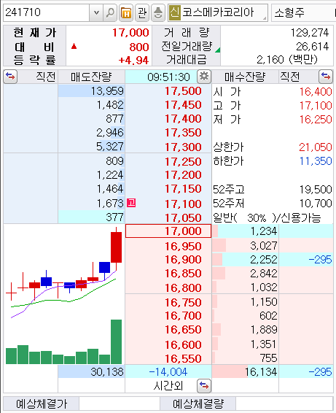Click the 241710 stock code field
The width and height of the screenshot is (336, 413).
point(47,12)
